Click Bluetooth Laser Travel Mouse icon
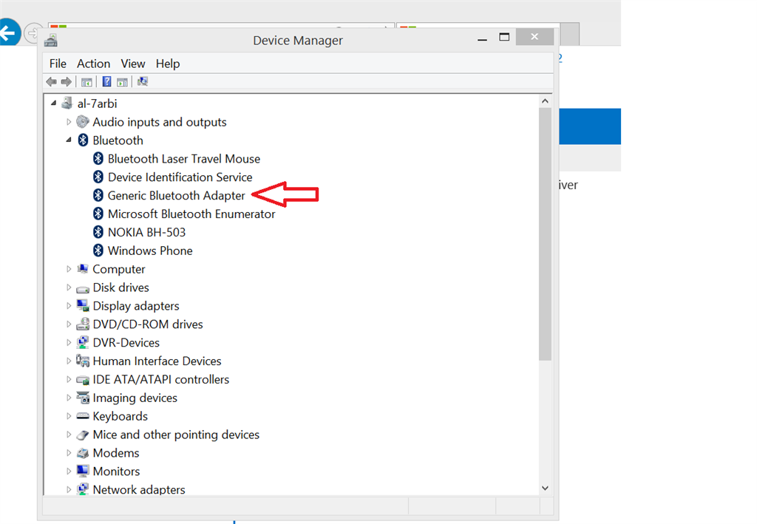This screenshot has width=757, height=524. (98, 158)
